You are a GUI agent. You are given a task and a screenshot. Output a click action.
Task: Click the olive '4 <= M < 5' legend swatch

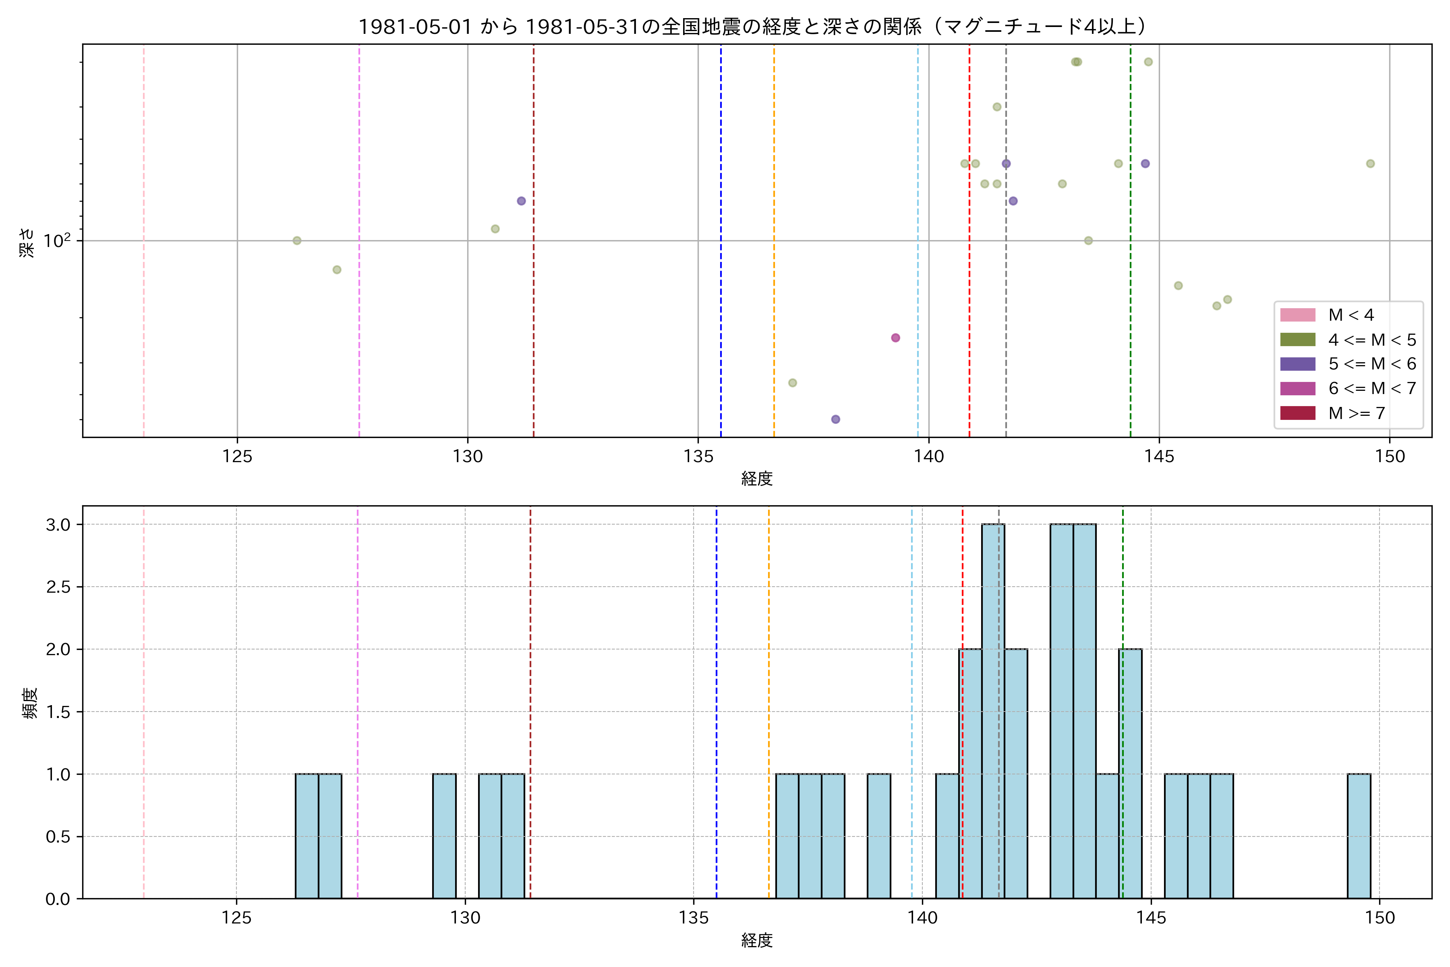click(x=1297, y=340)
